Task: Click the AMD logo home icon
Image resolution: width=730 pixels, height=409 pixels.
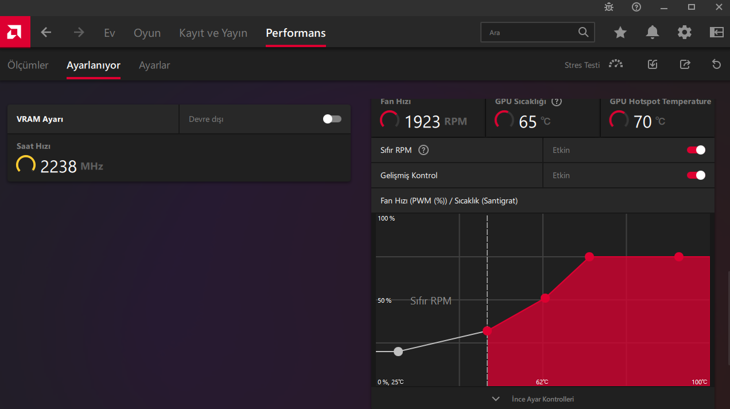Action: point(15,33)
